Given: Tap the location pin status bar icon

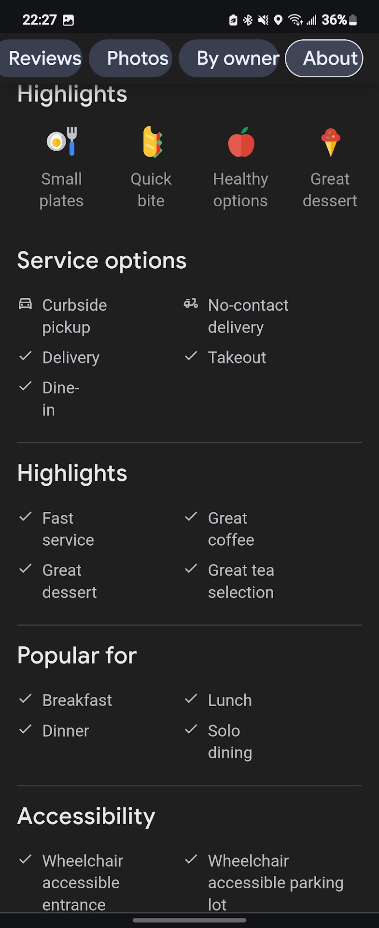Looking at the screenshot, I should point(278,20).
